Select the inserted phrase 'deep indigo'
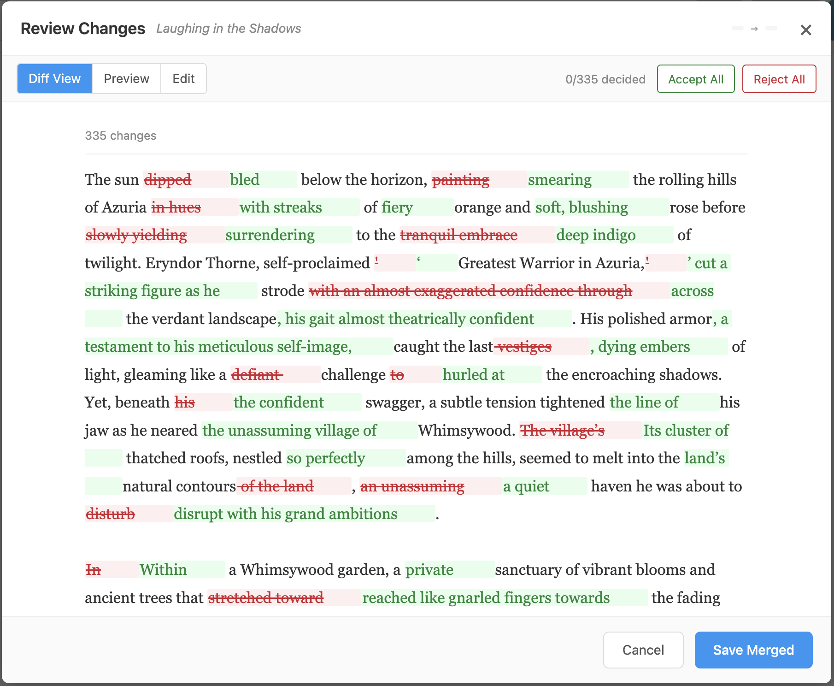This screenshot has width=834, height=686. click(595, 235)
